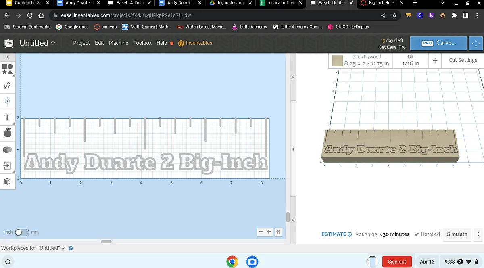The width and height of the screenshot is (484, 268).
Task: Star the Untitled project title
Action: tap(53, 43)
